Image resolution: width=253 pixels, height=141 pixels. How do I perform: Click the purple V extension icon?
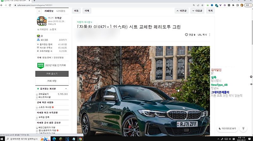point(220,5)
